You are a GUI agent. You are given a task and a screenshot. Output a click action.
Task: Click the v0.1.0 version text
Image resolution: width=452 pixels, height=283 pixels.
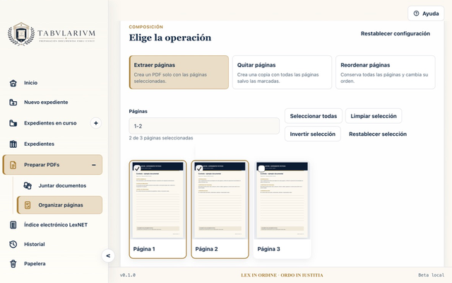[x=128, y=275]
